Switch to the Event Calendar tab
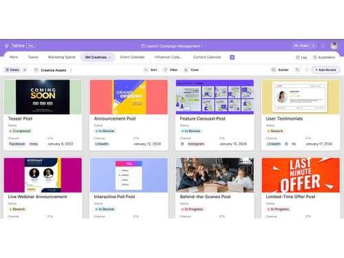Image resolution: width=344 pixels, height=258 pixels. click(133, 57)
